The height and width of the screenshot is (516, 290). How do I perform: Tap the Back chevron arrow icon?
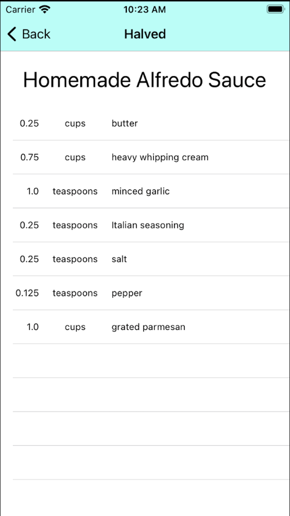[12, 34]
